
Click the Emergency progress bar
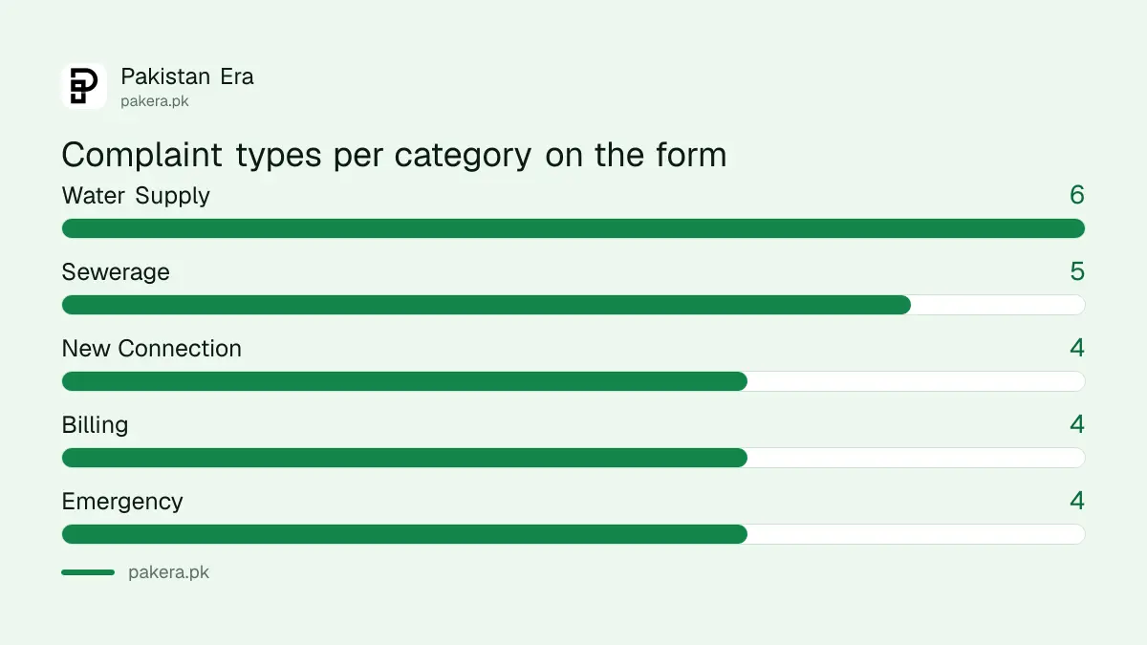point(573,534)
